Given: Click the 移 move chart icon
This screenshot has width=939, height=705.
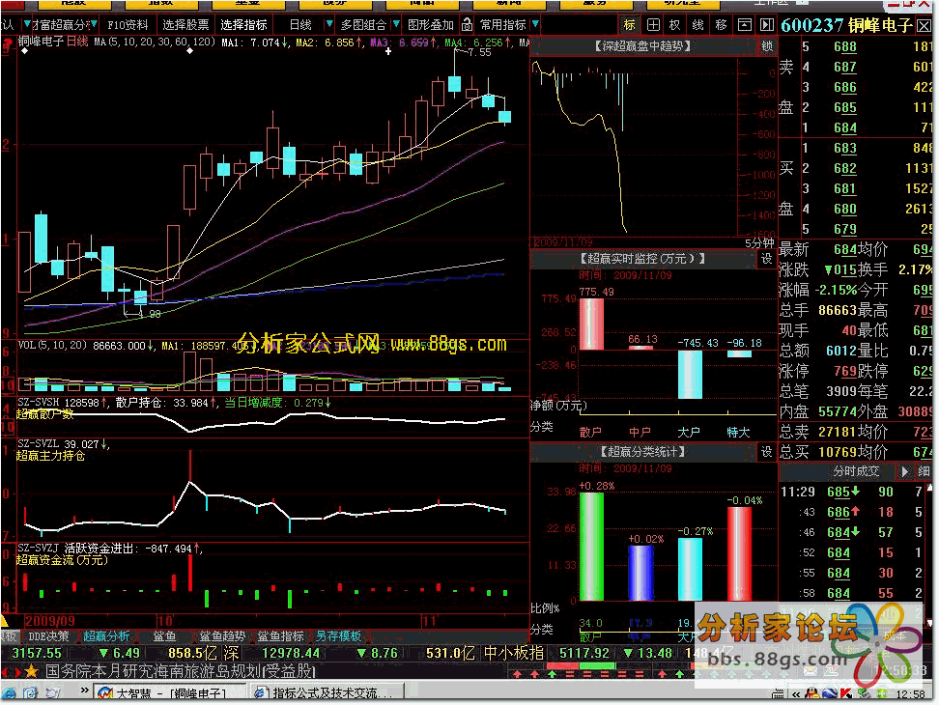Looking at the screenshot, I should tap(721, 24).
